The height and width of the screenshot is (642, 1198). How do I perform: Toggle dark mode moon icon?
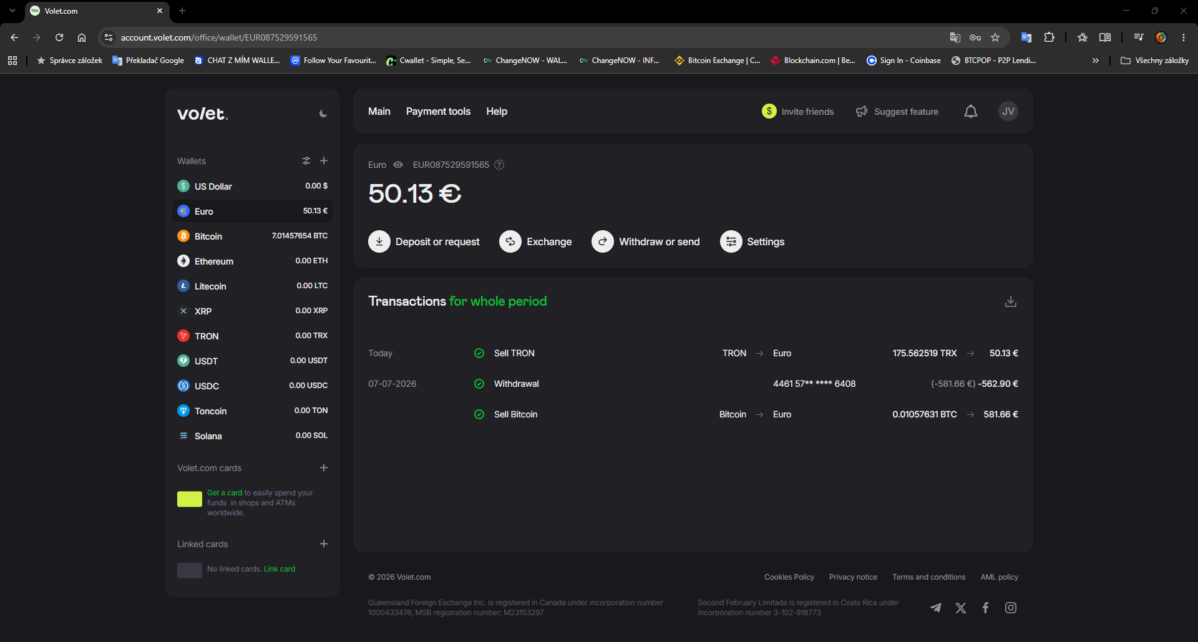click(x=323, y=114)
